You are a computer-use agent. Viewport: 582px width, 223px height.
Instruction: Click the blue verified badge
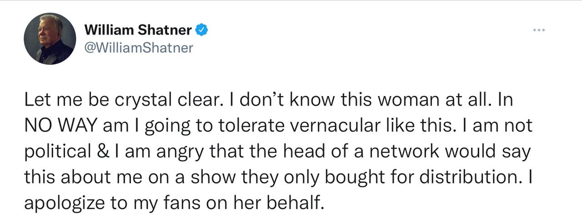pos(202,30)
